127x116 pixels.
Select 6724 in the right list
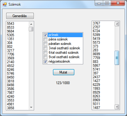(x=103, y=31)
